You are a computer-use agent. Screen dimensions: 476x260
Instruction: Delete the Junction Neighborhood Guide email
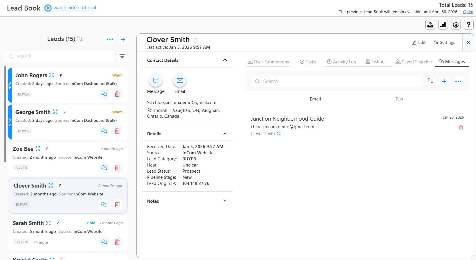pos(461,128)
